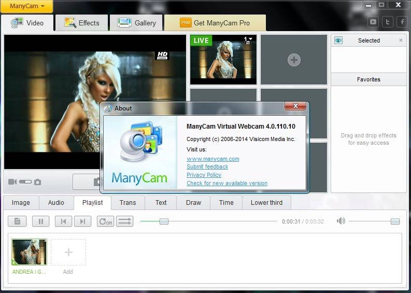411x293 pixels.
Task: Open the YouTube icon in title bar
Action: tap(373, 22)
